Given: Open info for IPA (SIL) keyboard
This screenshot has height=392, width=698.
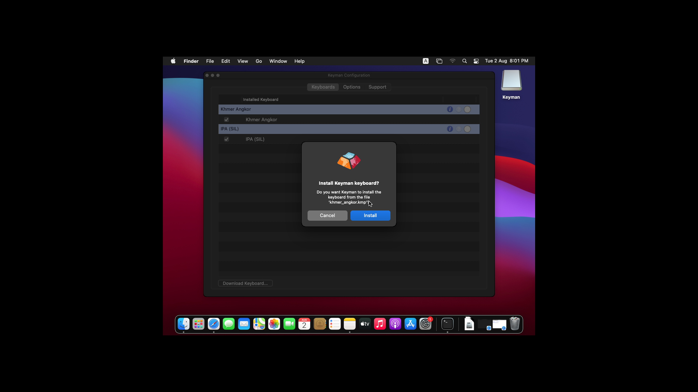Looking at the screenshot, I should click(x=450, y=129).
